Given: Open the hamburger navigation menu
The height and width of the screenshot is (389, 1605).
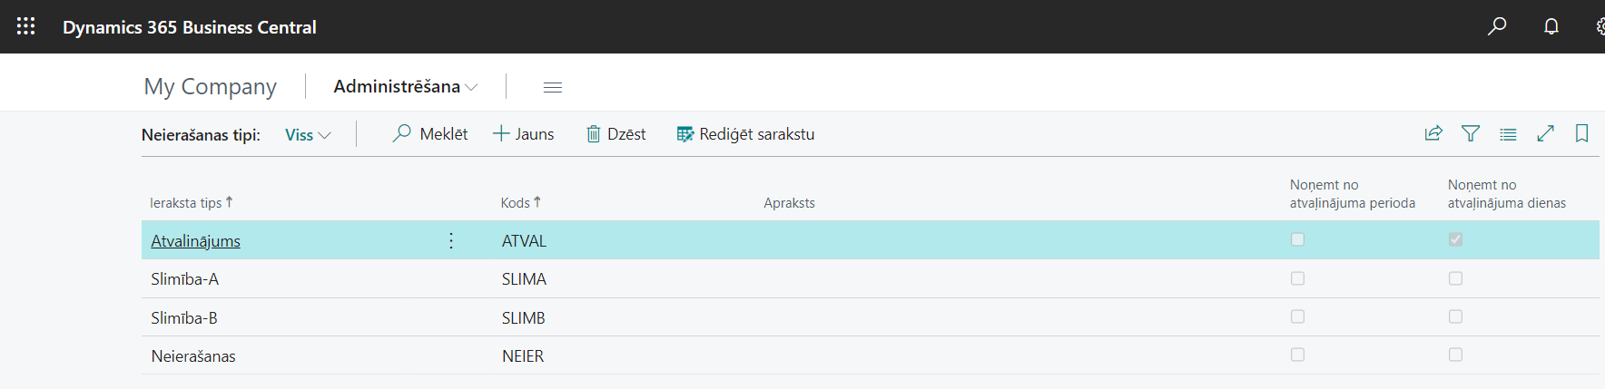Looking at the screenshot, I should (x=552, y=87).
